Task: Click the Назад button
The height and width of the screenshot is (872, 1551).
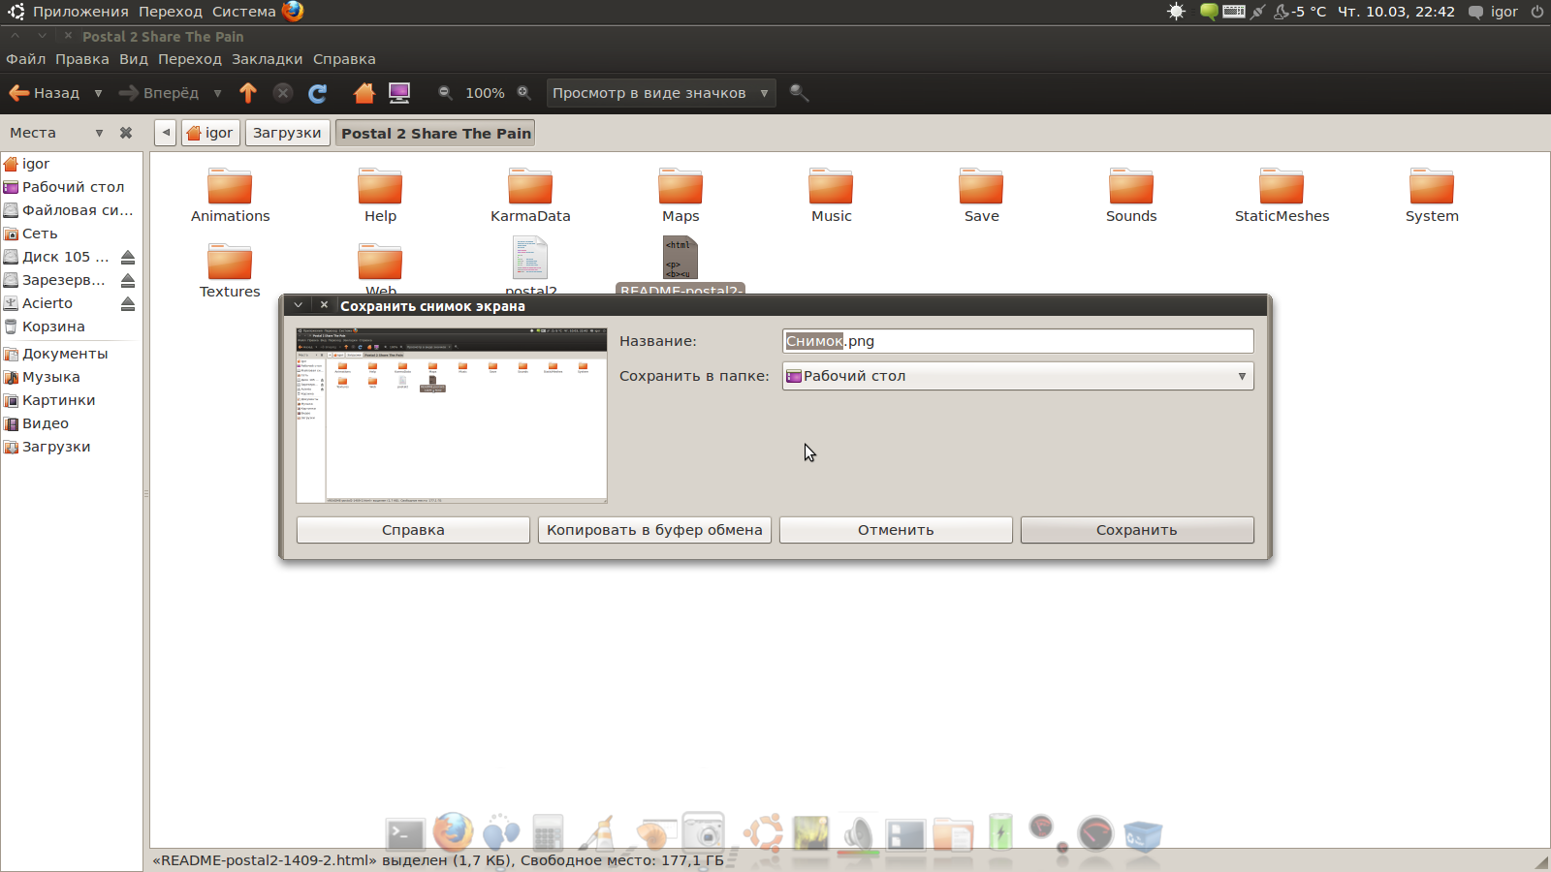Action: (x=45, y=93)
